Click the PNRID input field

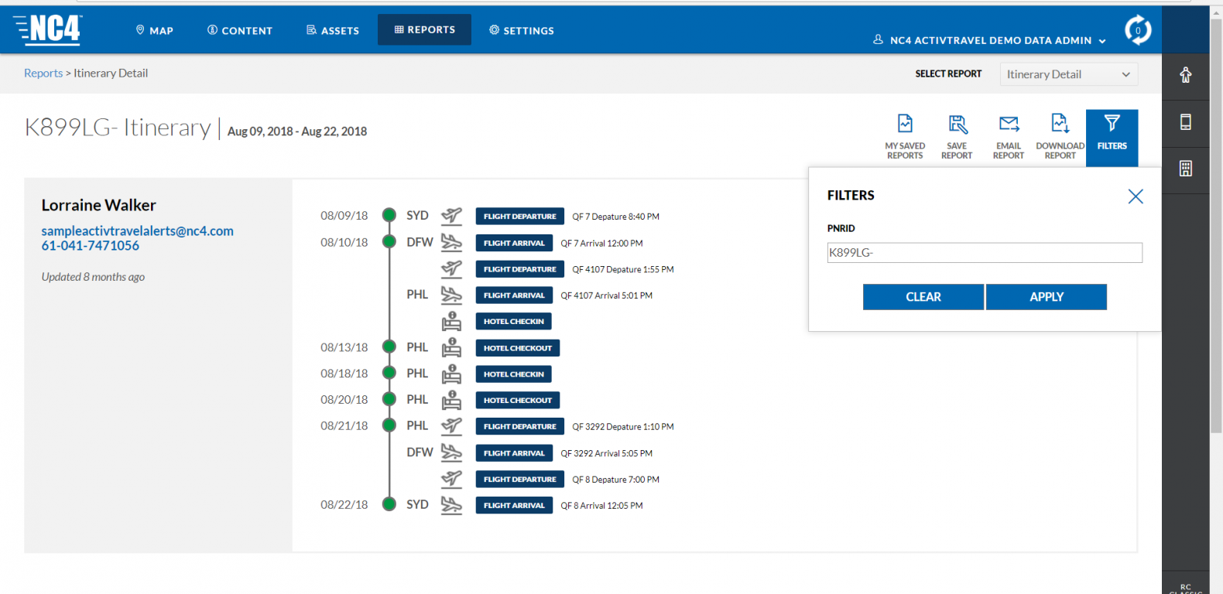(x=984, y=253)
